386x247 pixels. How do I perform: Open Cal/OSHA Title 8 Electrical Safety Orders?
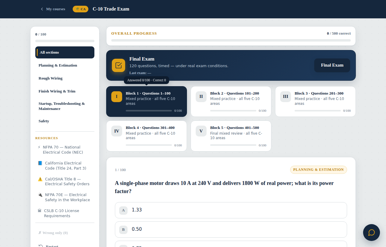click(x=65, y=181)
